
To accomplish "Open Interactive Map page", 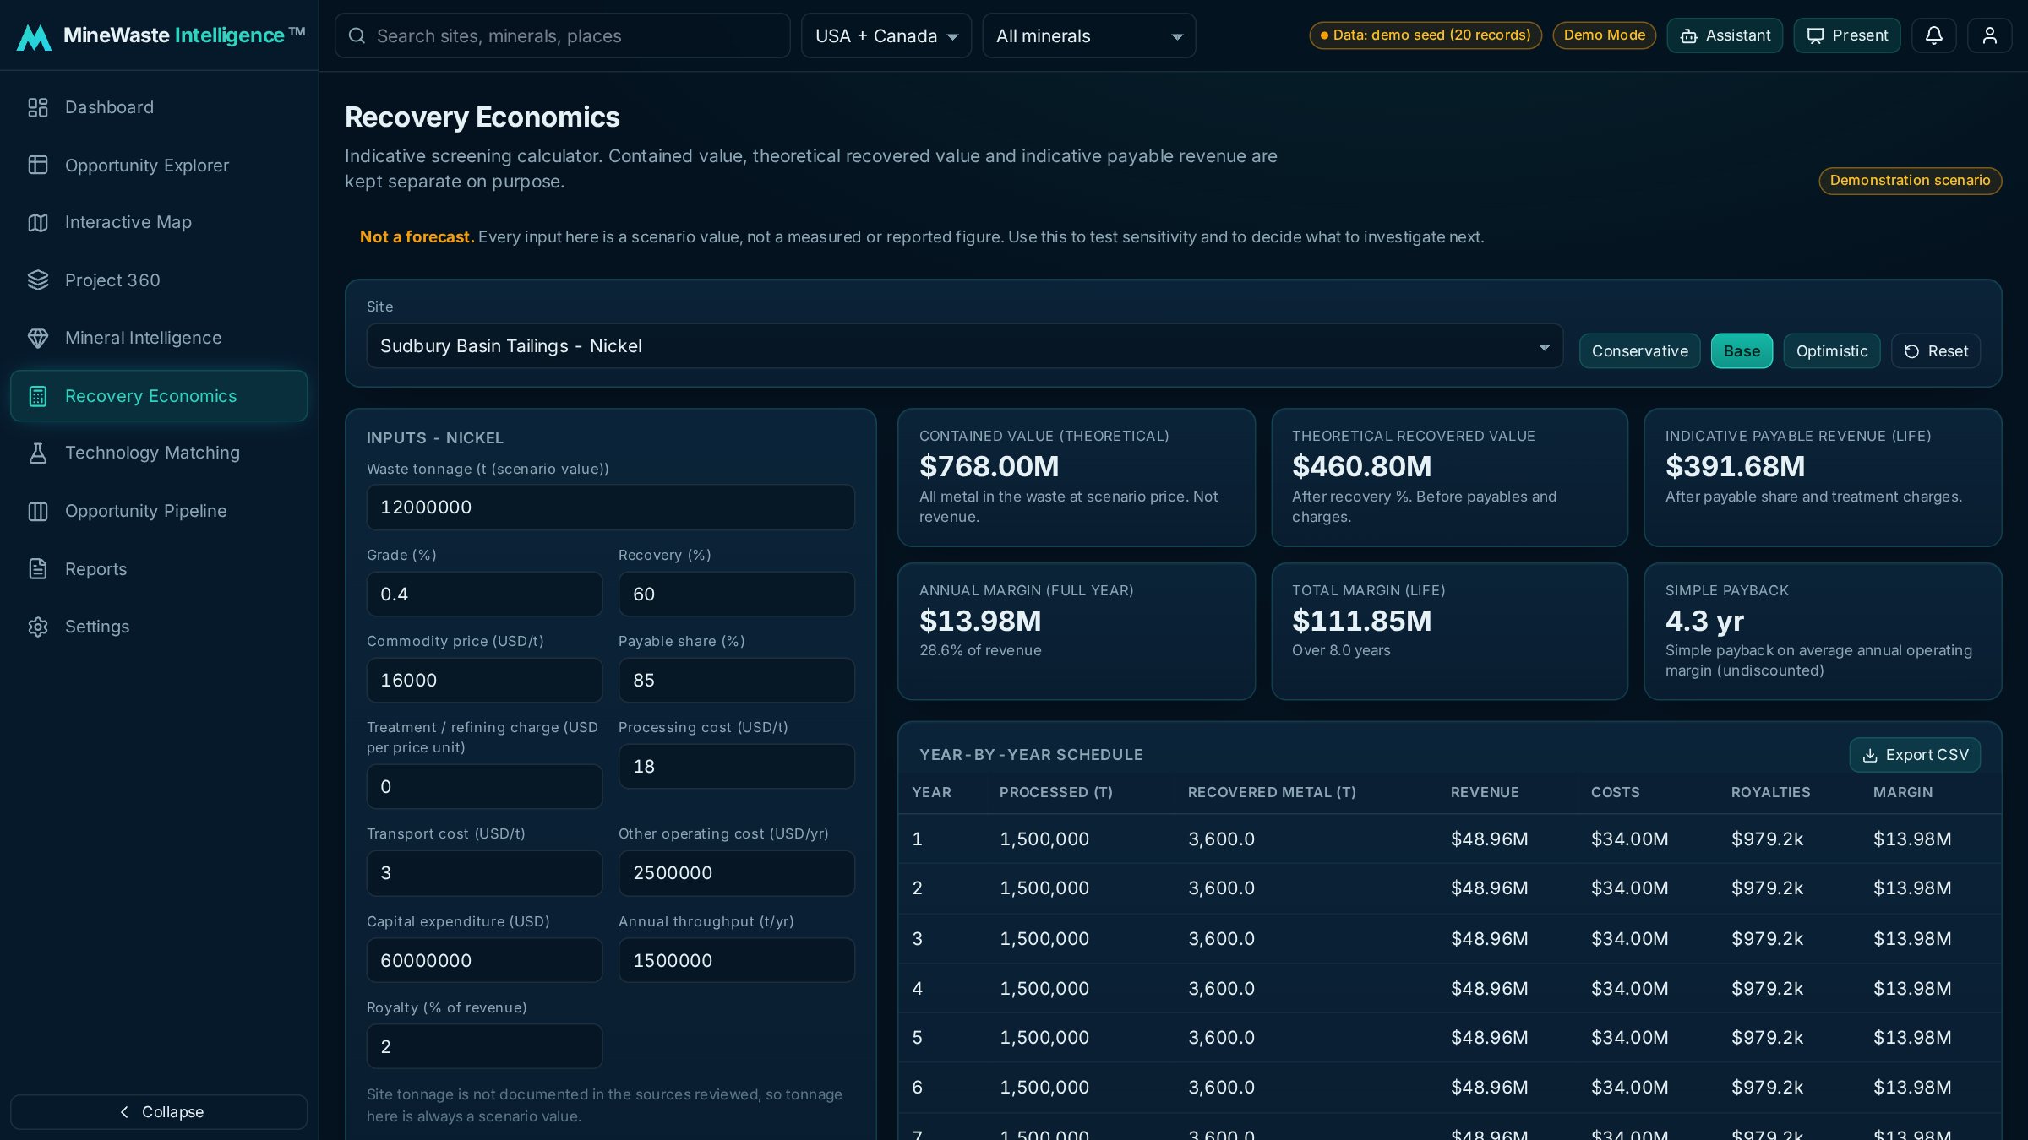I will 159,222.
